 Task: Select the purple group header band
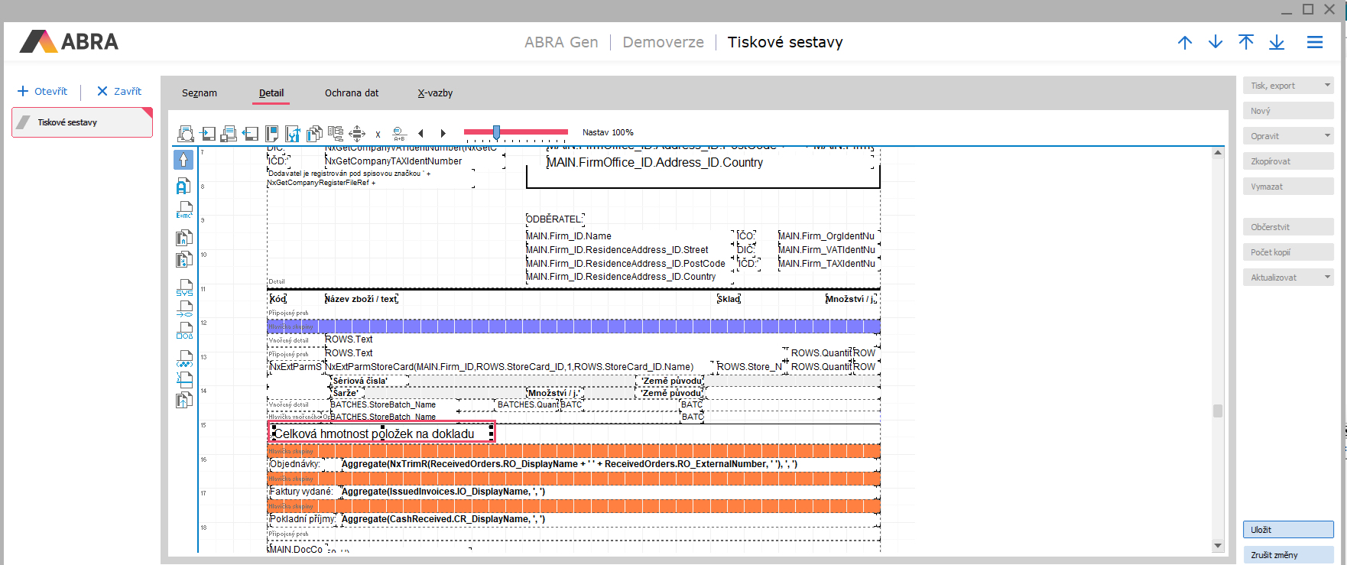coord(573,326)
